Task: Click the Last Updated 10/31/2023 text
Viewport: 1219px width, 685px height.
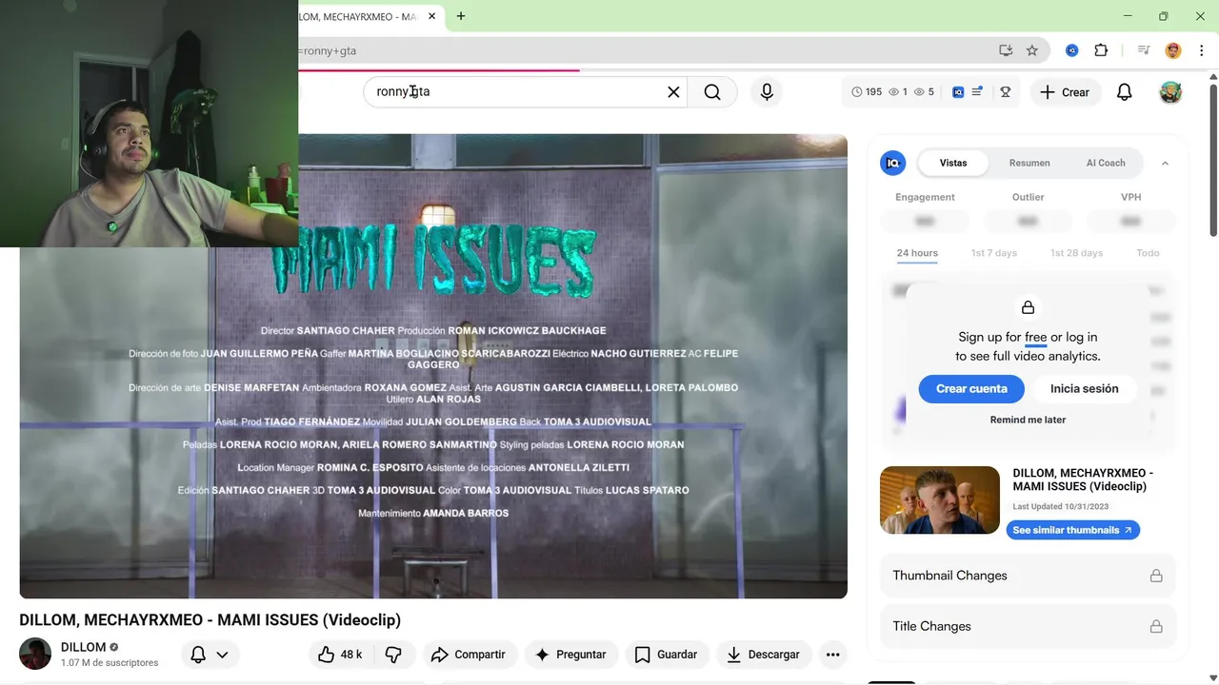Action: click(x=1060, y=507)
